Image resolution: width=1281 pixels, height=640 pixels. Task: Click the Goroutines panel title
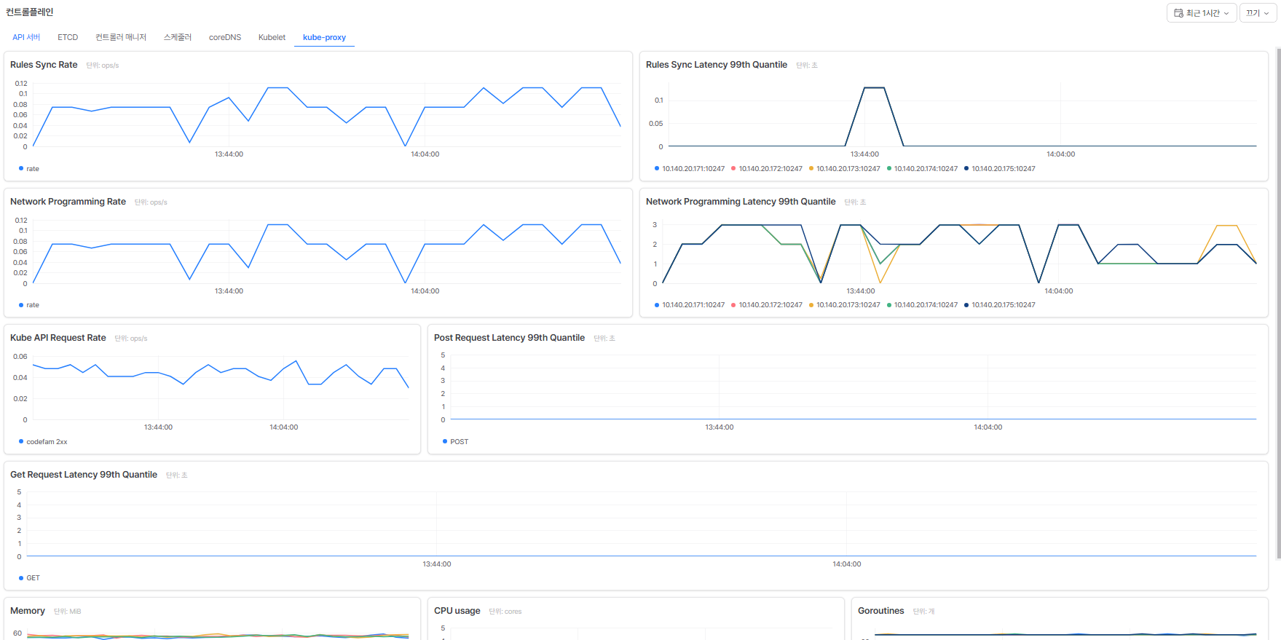point(881,611)
